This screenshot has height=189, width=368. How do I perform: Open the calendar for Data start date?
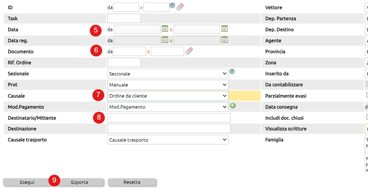pyautogui.click(x=165, y=28)
